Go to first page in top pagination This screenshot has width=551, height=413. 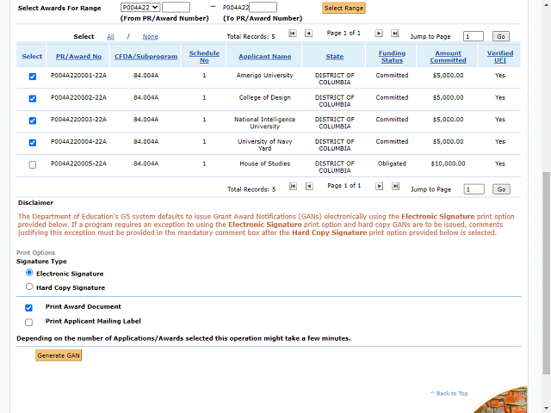coord(294,34)
